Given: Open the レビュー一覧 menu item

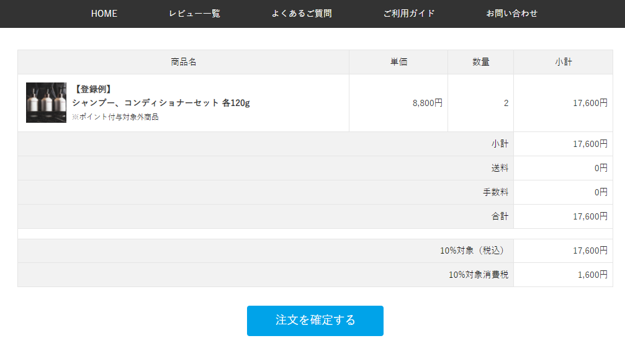Looking at the screenshot, I should [x=194, y=14].
